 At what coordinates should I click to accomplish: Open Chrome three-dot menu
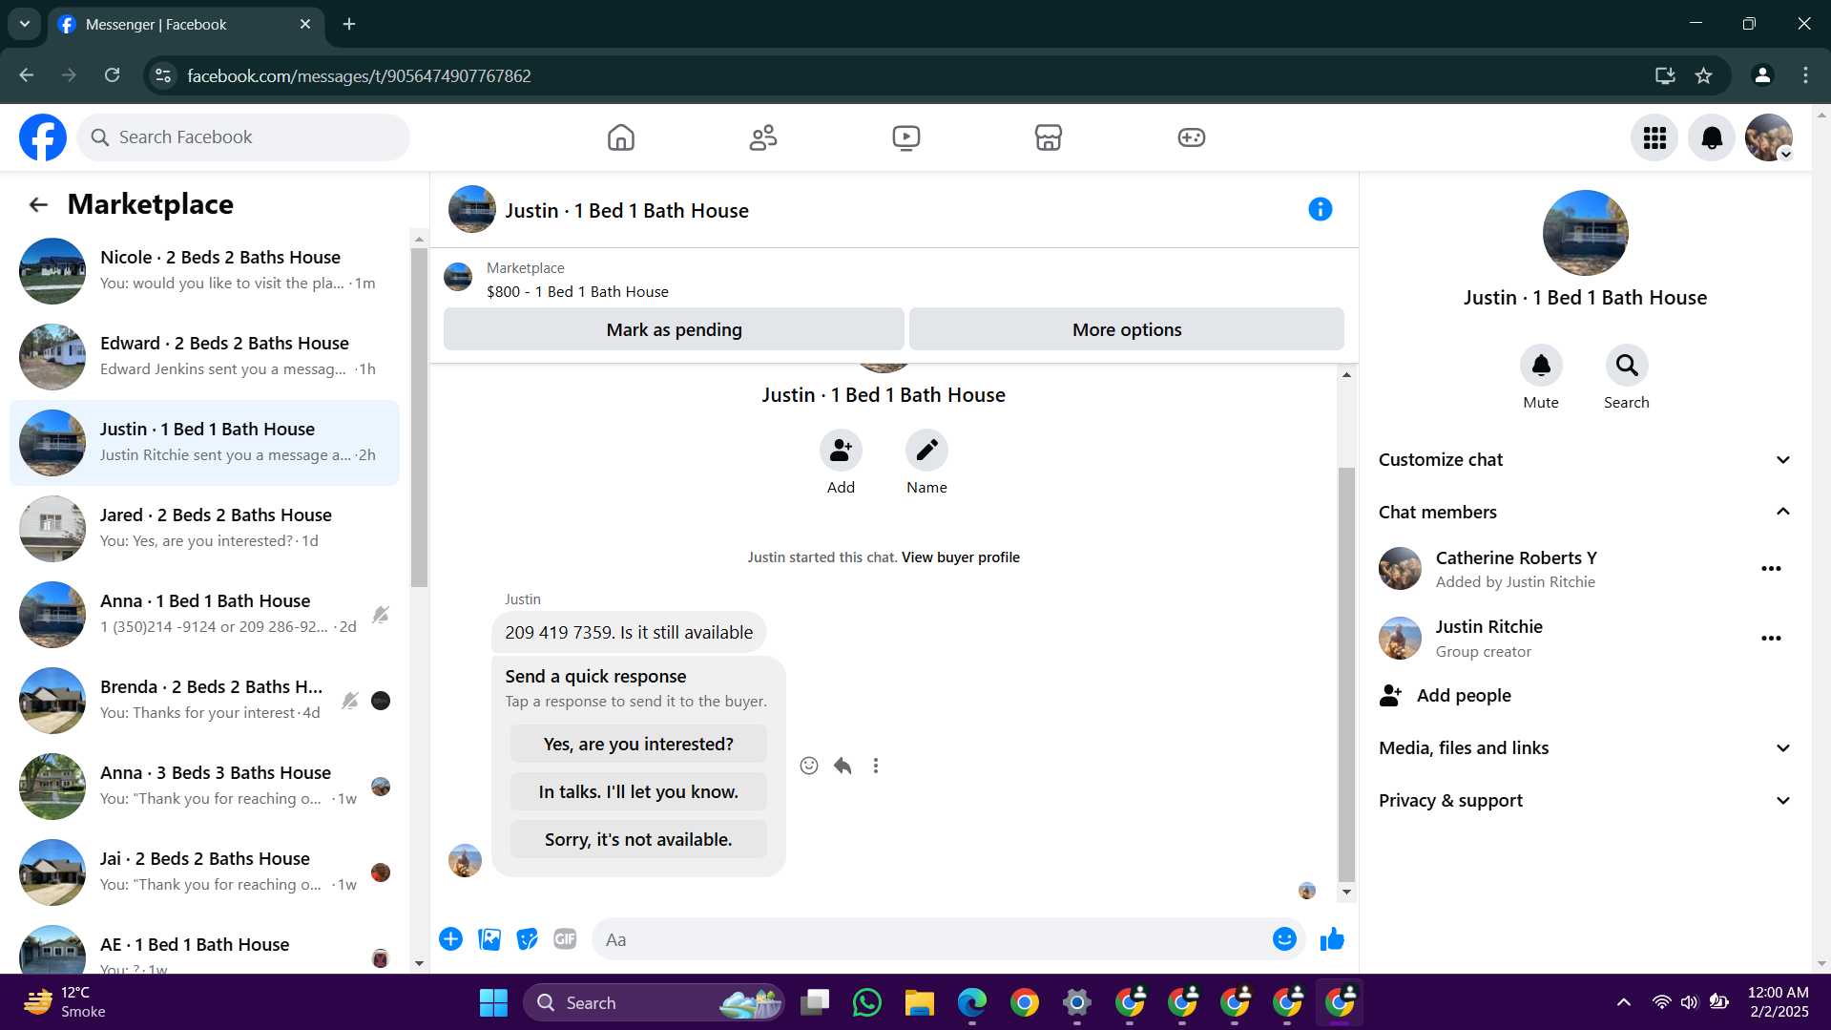tap(1805, 75)
